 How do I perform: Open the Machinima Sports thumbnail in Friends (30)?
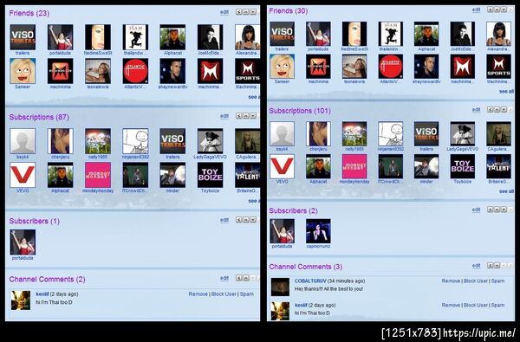(499, 67)
